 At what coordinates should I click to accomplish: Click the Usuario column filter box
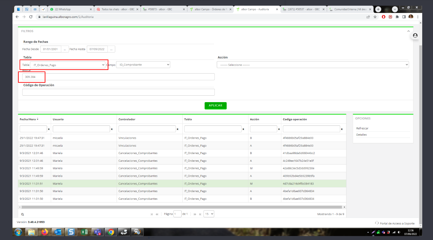81,129
